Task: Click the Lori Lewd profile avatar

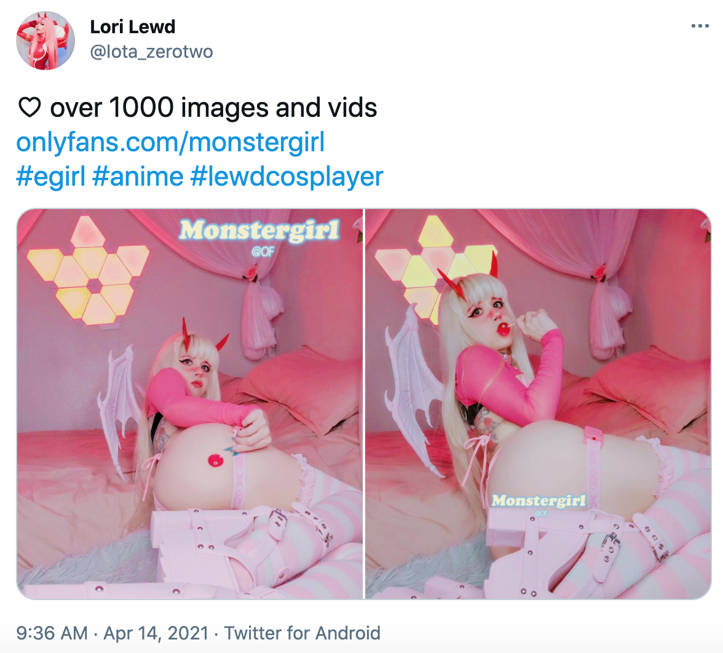Action: 45,41
